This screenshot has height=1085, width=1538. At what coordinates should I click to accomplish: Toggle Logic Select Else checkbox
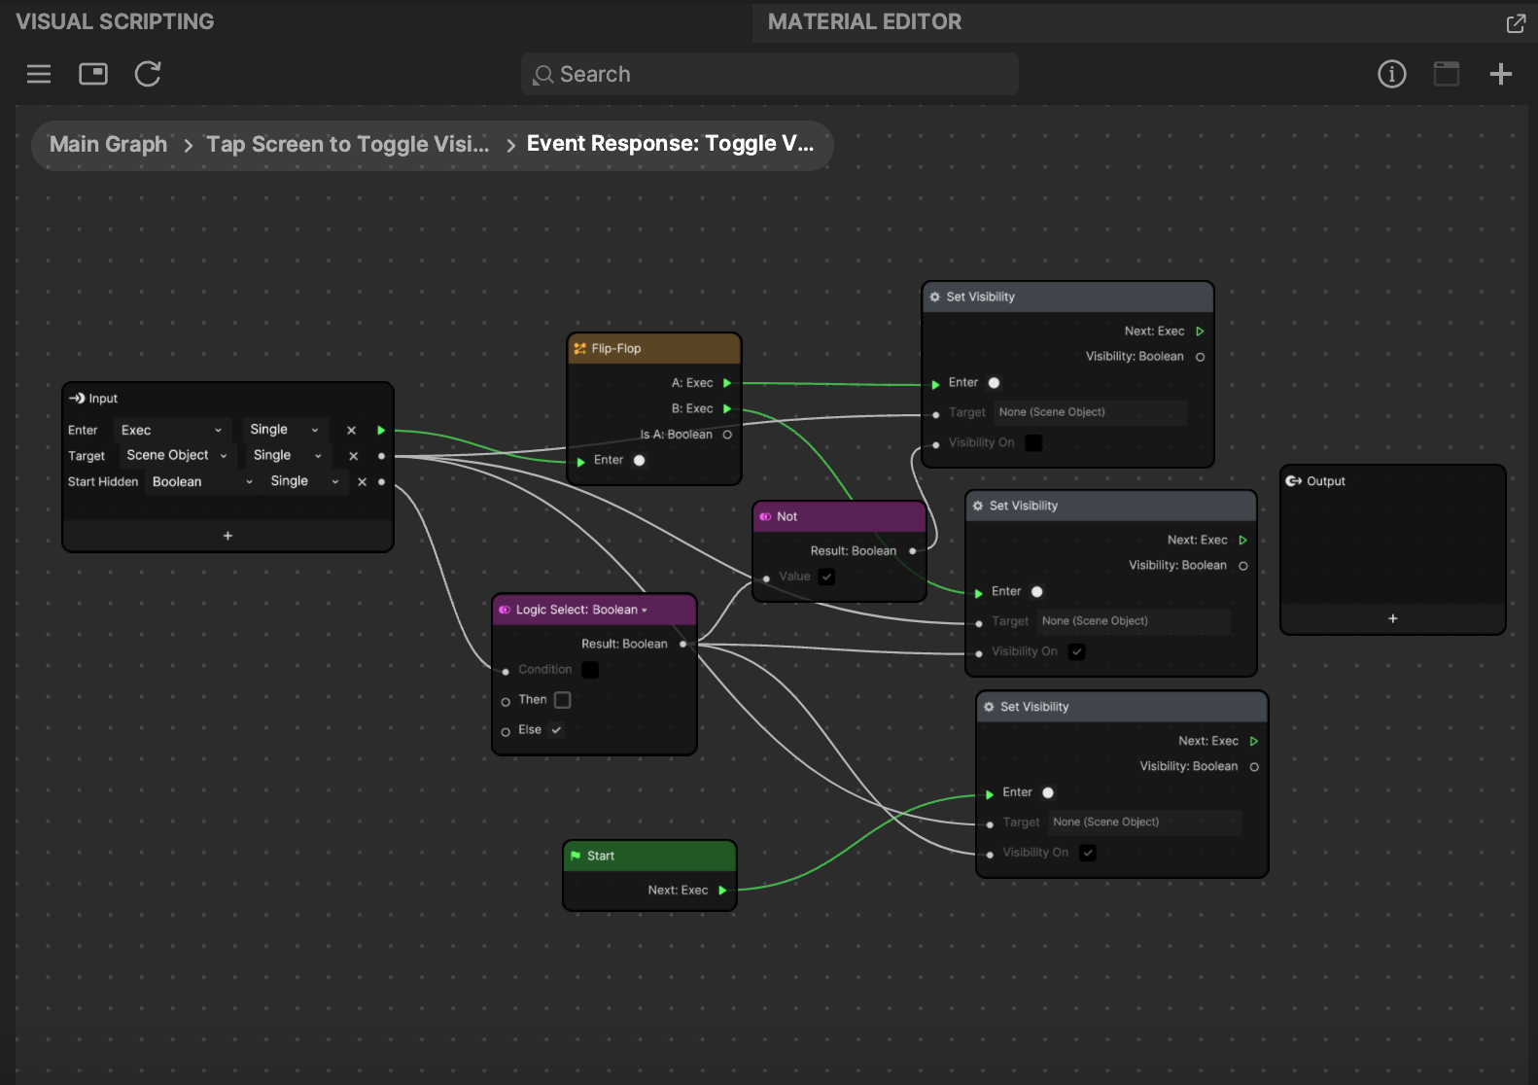(556, 730)
